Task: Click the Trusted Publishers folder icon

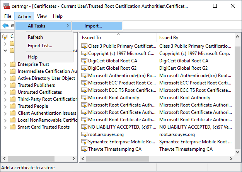Action: coord(13,85)
